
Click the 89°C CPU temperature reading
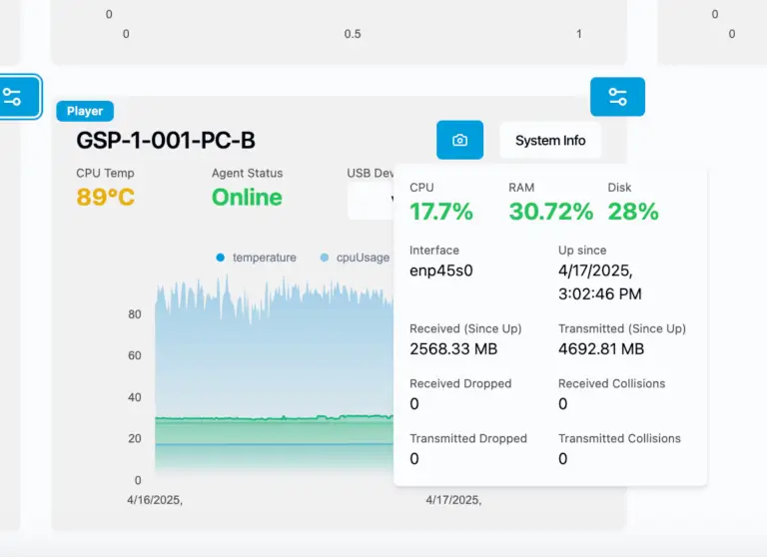point(105,198)
